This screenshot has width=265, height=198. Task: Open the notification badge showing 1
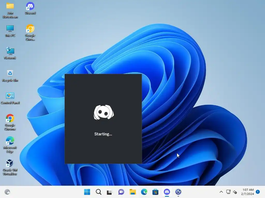coord(258,192)
